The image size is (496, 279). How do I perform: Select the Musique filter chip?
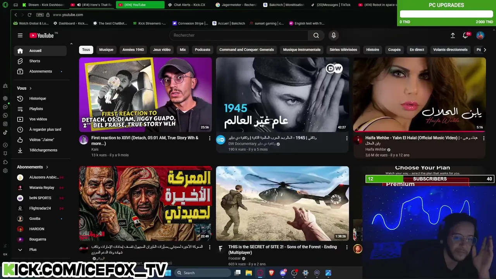106,50
